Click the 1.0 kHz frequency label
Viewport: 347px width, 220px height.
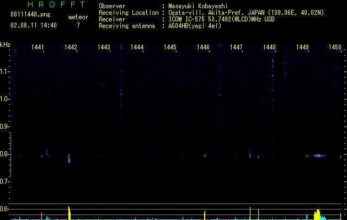tap(4, 99)
